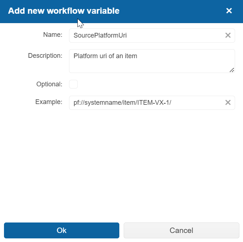Click the empty area below Example field
Screen dimensions: 243x242
pos(121,163)
